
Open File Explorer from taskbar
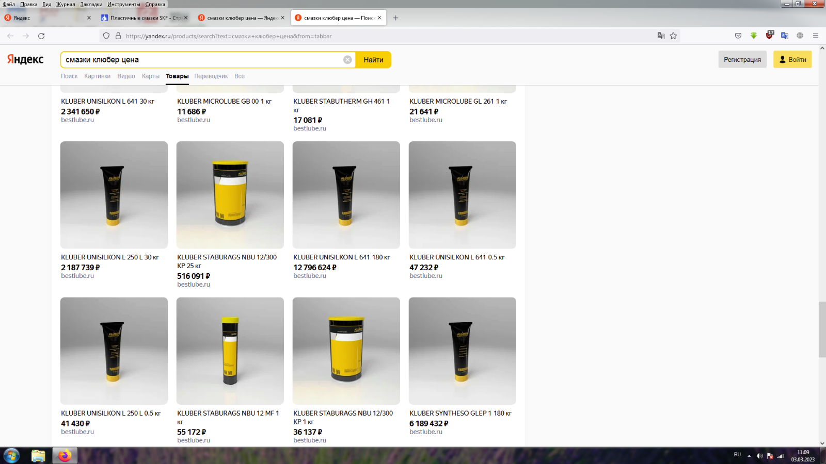coord(38,456)
